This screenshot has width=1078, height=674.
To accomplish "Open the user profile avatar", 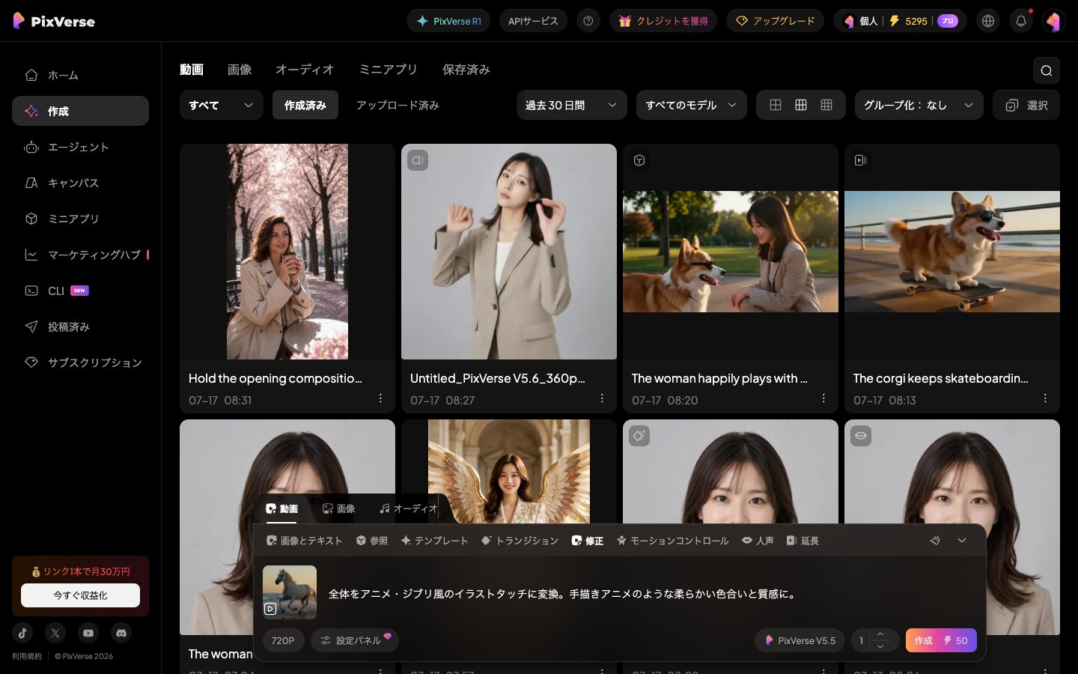I will 1053,21.
